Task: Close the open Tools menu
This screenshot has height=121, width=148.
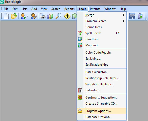Action: click(x=82, y=9)
